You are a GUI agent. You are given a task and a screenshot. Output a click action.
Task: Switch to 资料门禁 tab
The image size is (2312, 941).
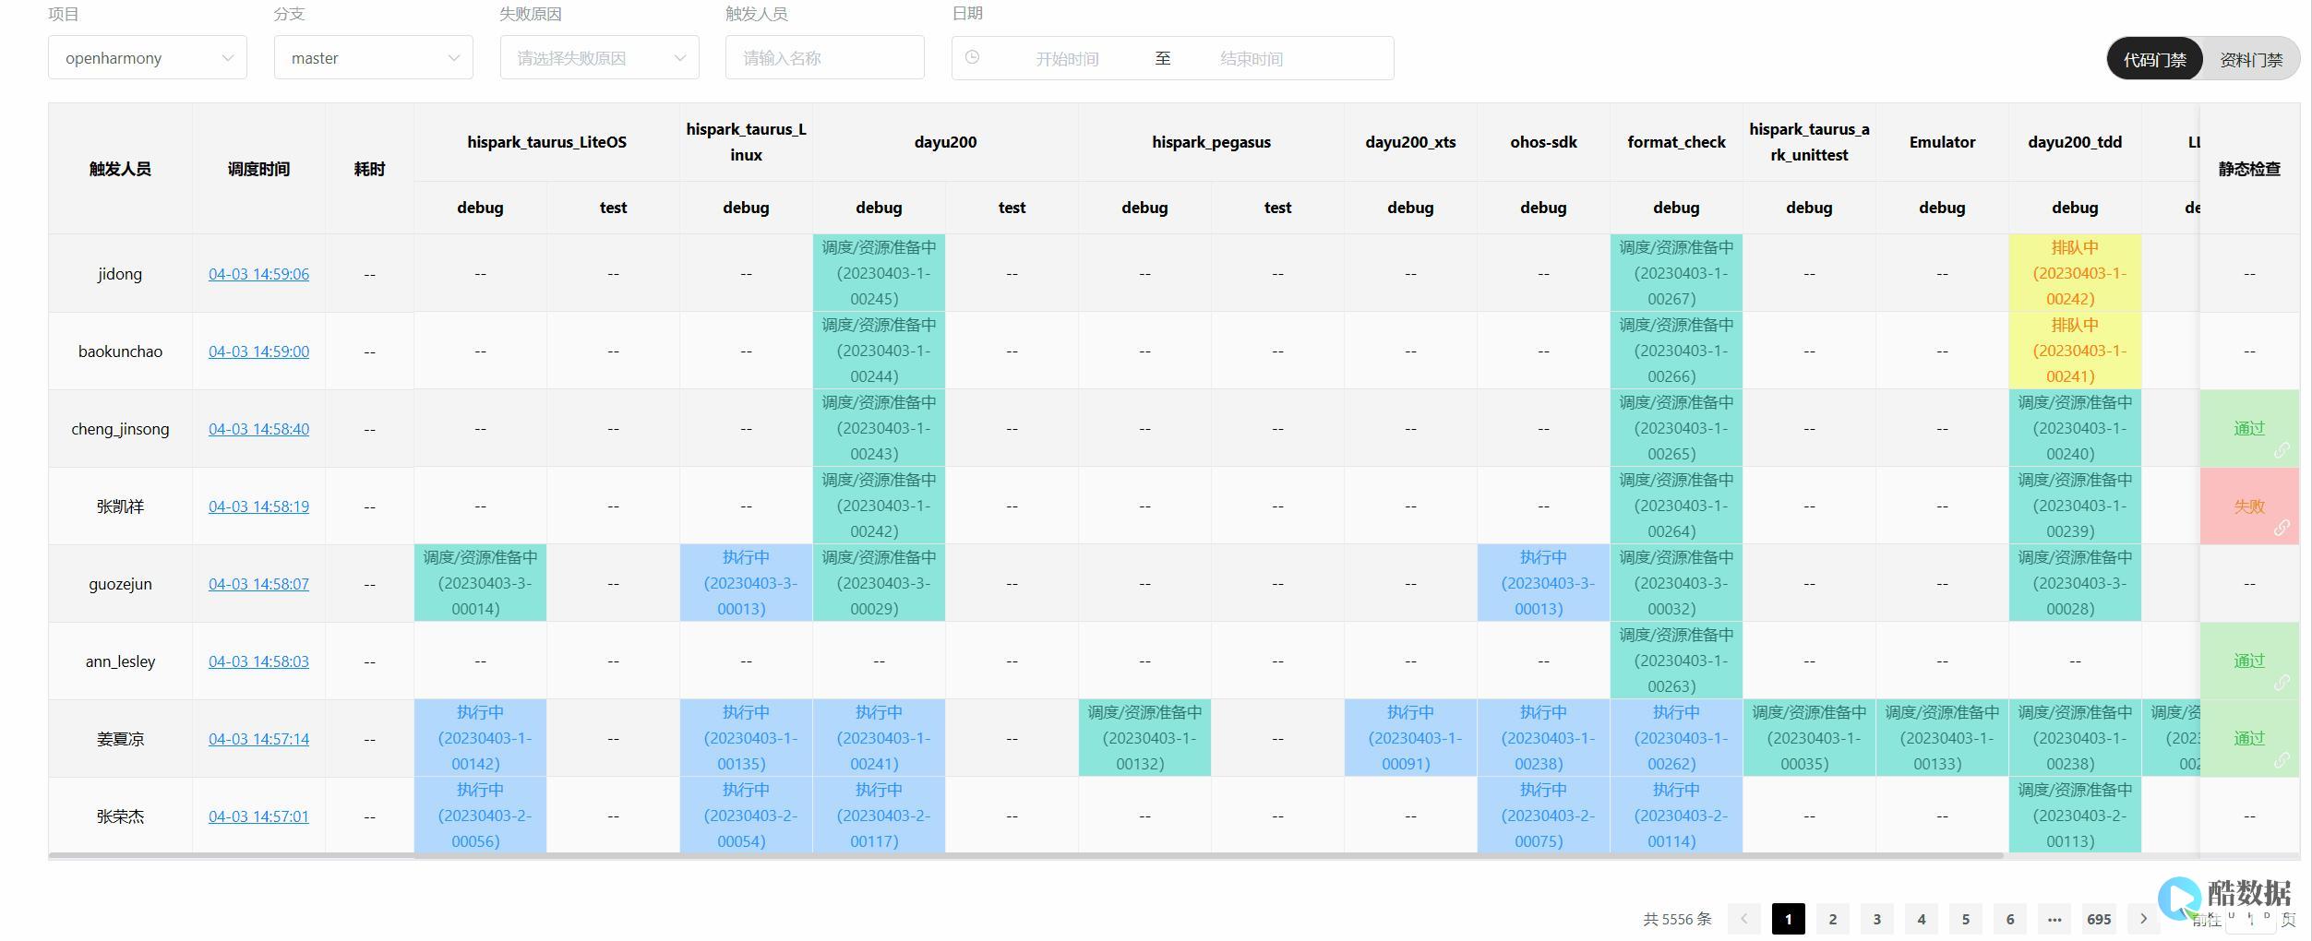click(x=2251, y=59)
